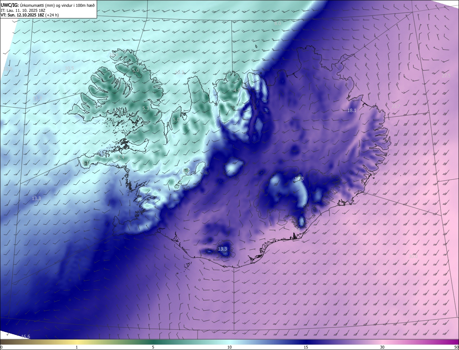
Task: Select the 10.5 value over the northwest sea
Action: 69,68
